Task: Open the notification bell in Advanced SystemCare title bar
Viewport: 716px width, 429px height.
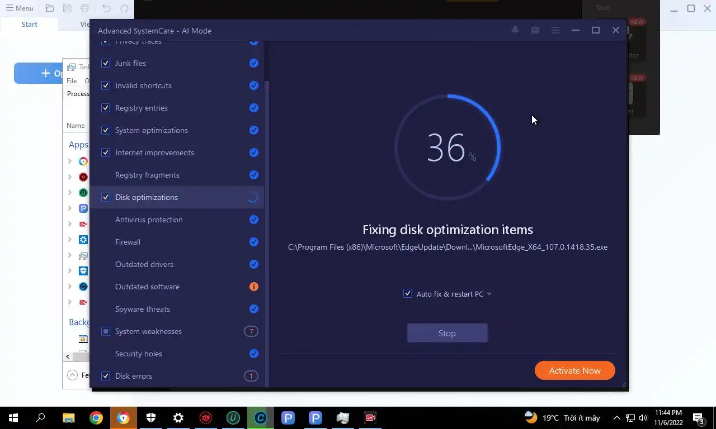Action: (515, 30)
